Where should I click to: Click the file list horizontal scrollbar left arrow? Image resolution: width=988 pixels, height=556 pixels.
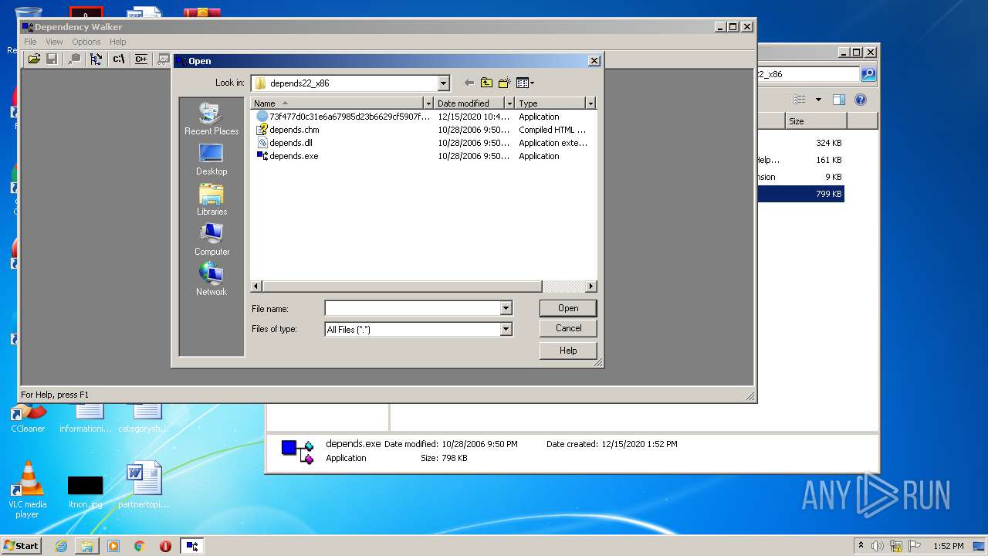tap(256, 286)
